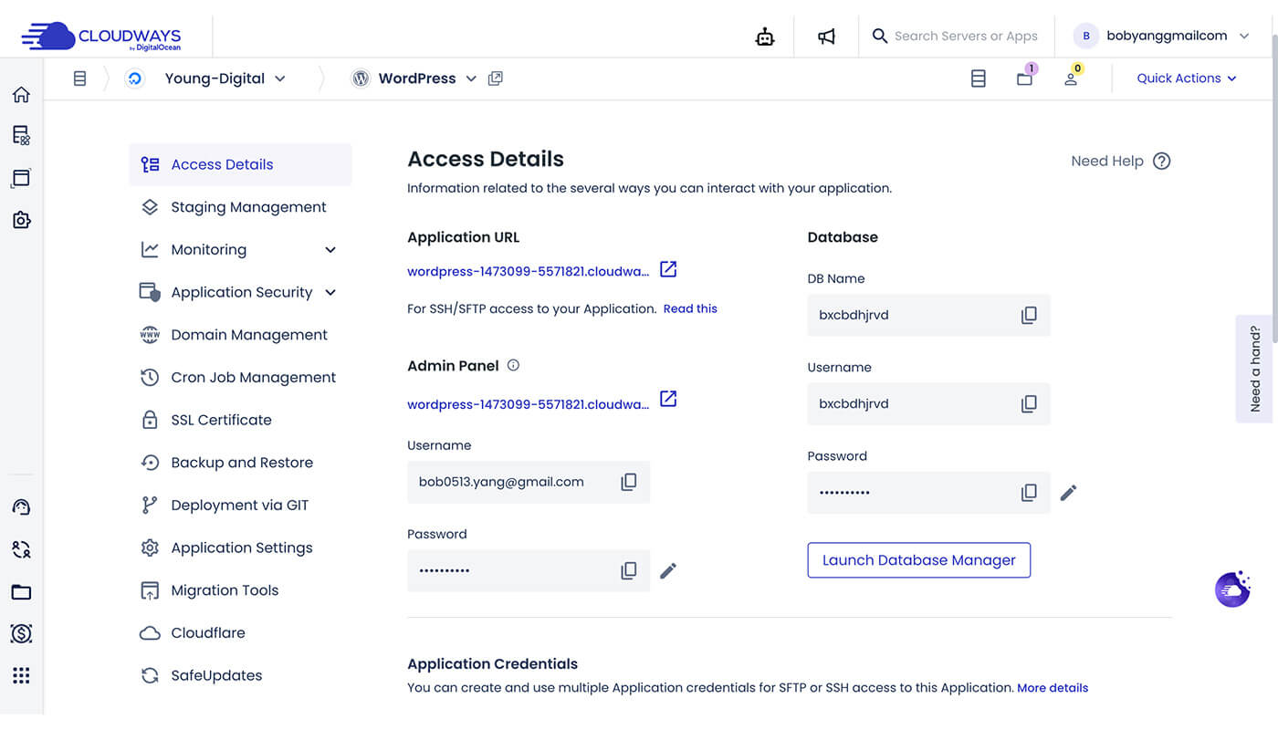Open the Application URL wordpress link
Viewport: 1278px width, 730px height.
click(x=529, y=271)
